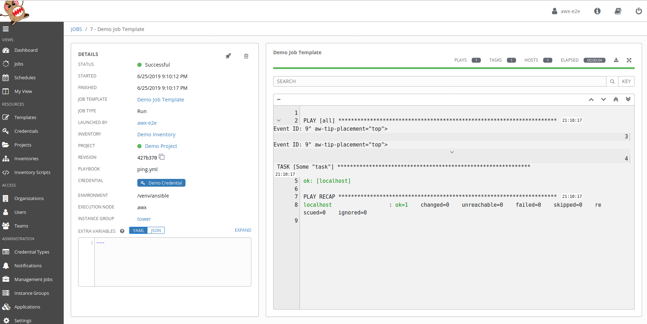647x324 pixels.
Task: Relaunch the job using the rocket icon
Action: (x=228, y=56)
